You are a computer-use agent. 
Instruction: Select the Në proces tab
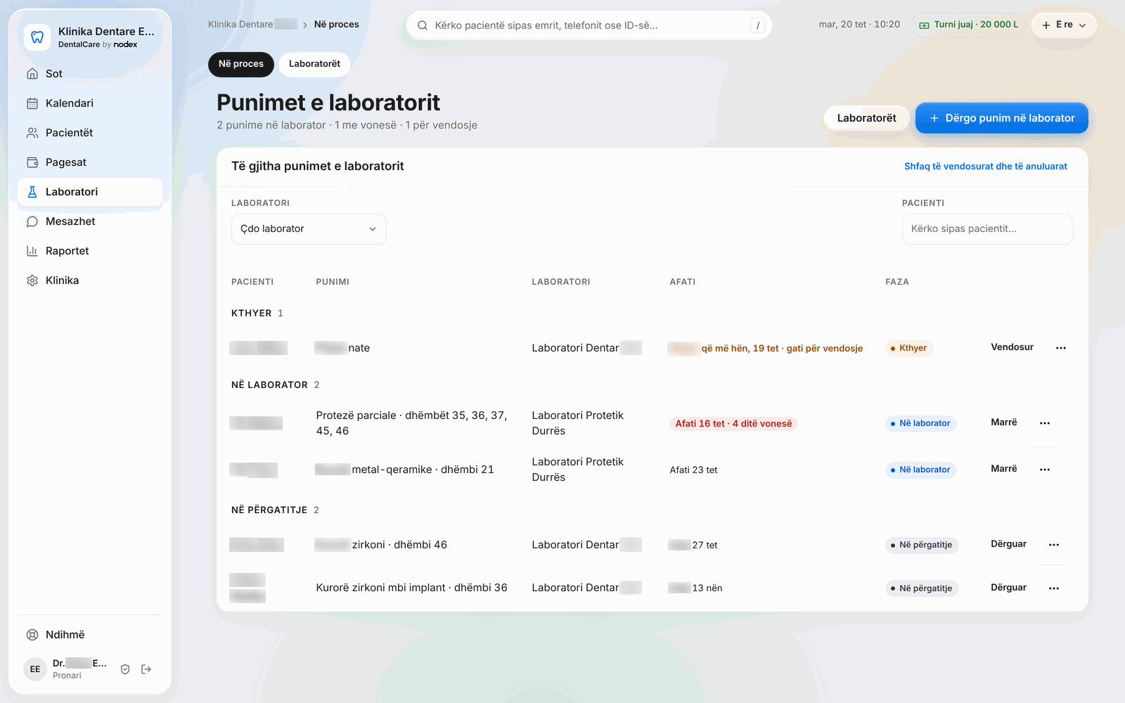pos(241,64)
